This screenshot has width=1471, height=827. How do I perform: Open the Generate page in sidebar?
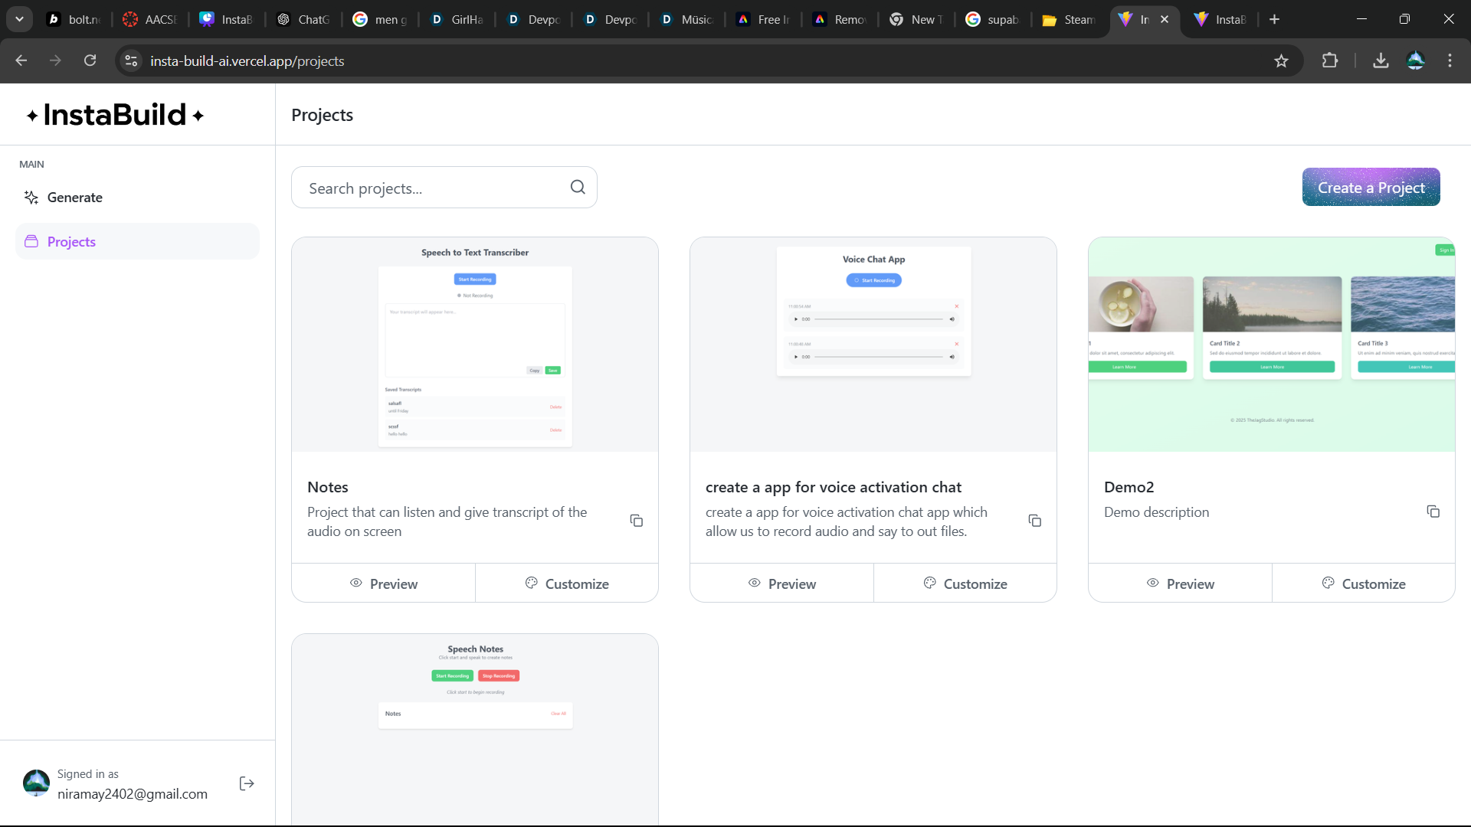click(x=74, y=198)
